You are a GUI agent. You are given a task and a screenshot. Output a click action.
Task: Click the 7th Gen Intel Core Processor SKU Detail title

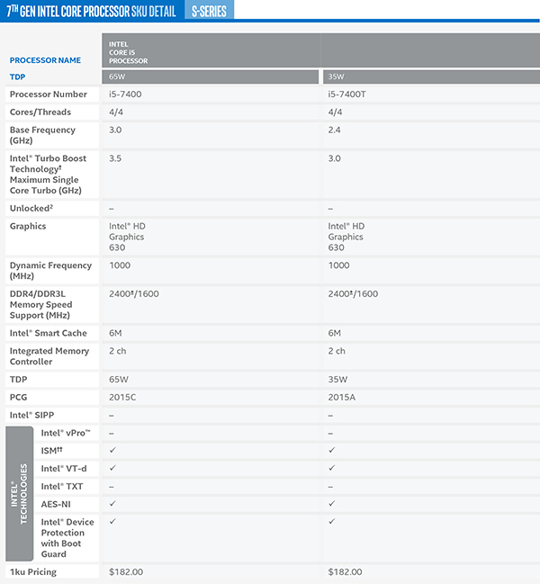point(92,11)
